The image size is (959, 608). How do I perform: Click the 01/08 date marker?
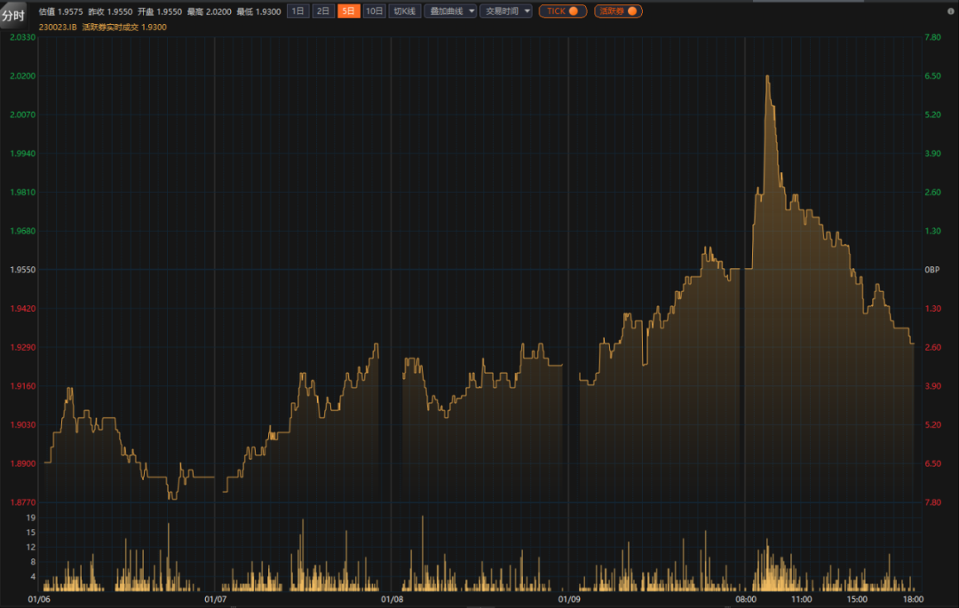point(392,599)
